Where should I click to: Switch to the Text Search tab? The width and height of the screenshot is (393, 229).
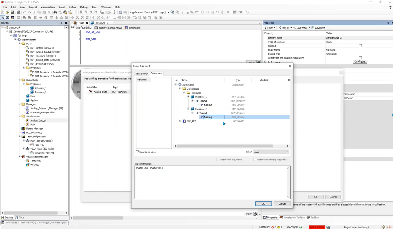(142, 73)
